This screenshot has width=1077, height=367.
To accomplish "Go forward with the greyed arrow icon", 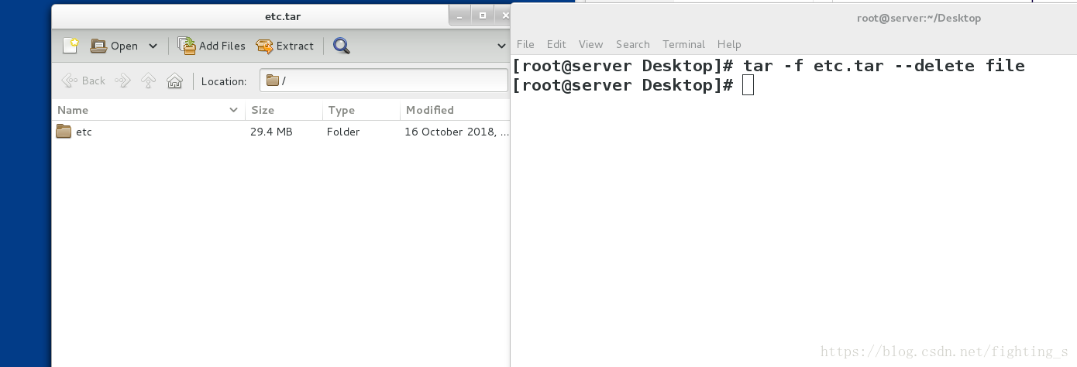I will (x=122, y=81).
